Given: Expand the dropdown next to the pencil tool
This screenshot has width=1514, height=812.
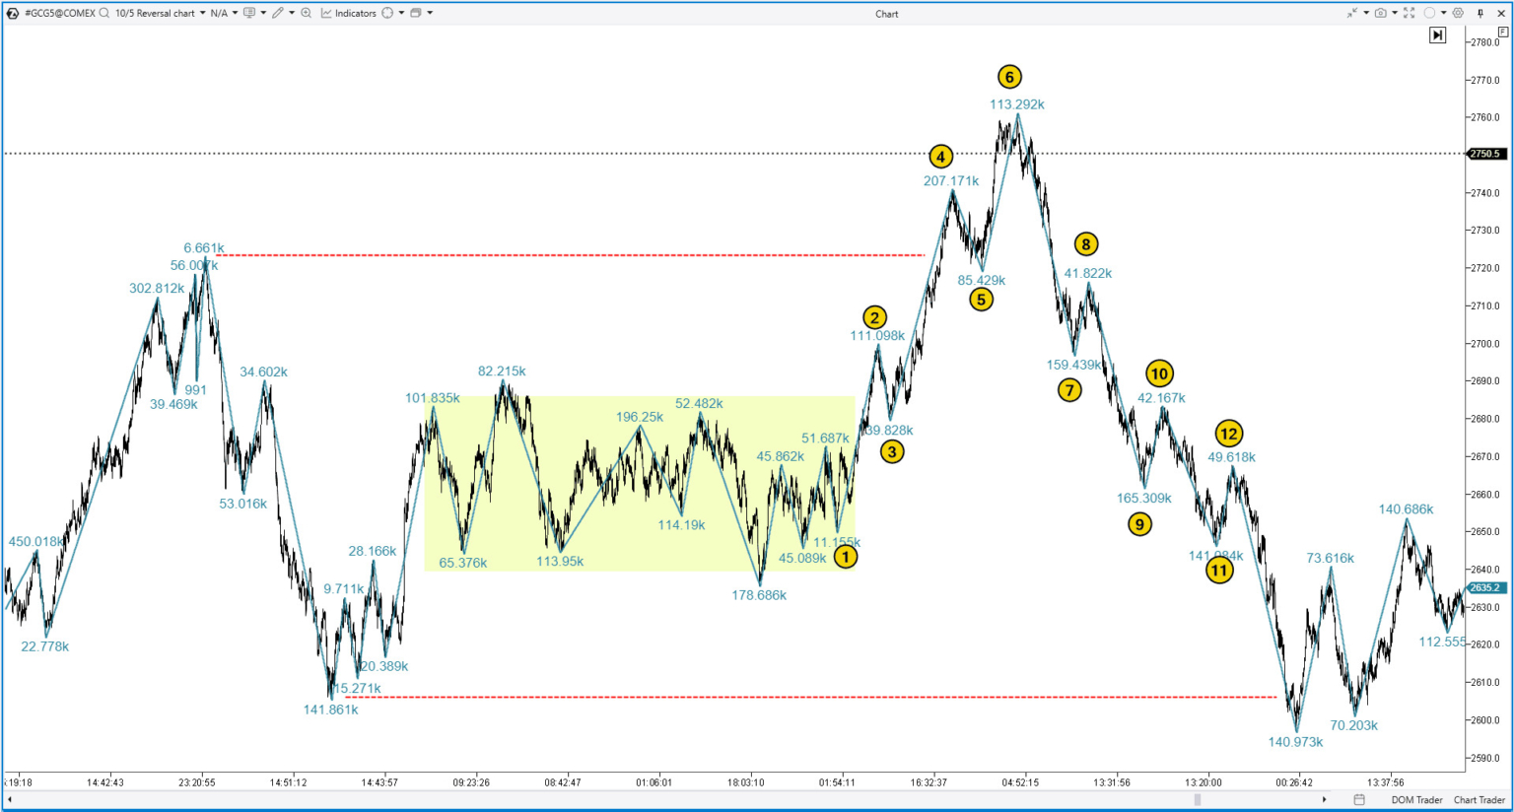Looking at the screenshot, I should [x=292, y=13].
